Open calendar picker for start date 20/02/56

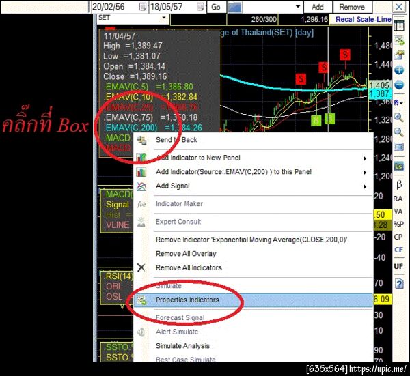click(x=143, y=7)
